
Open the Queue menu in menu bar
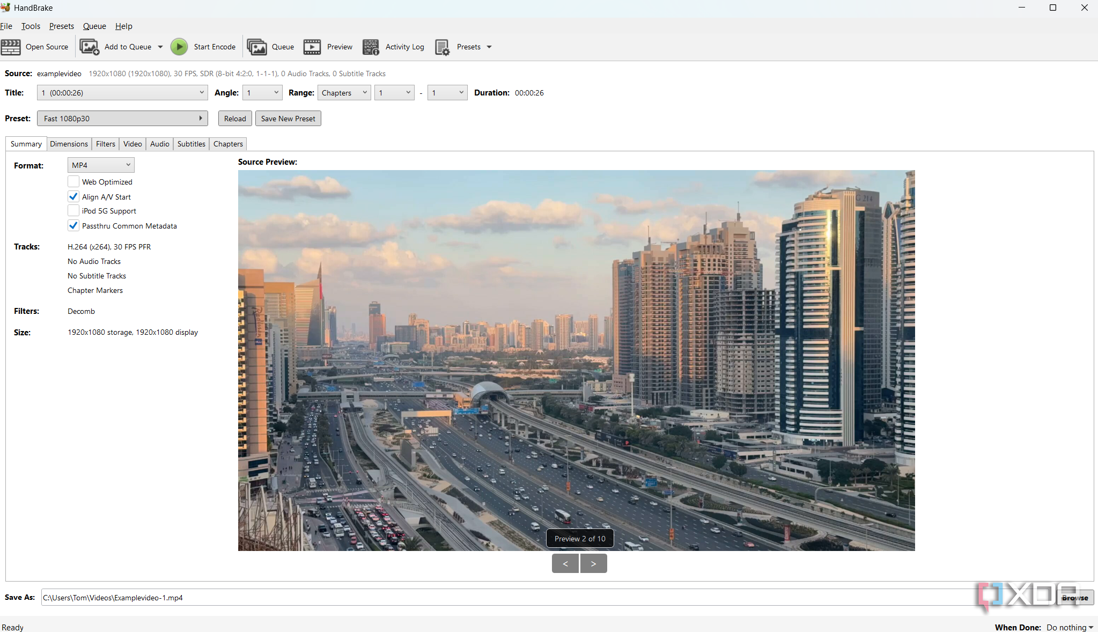[x=94, y=26]
